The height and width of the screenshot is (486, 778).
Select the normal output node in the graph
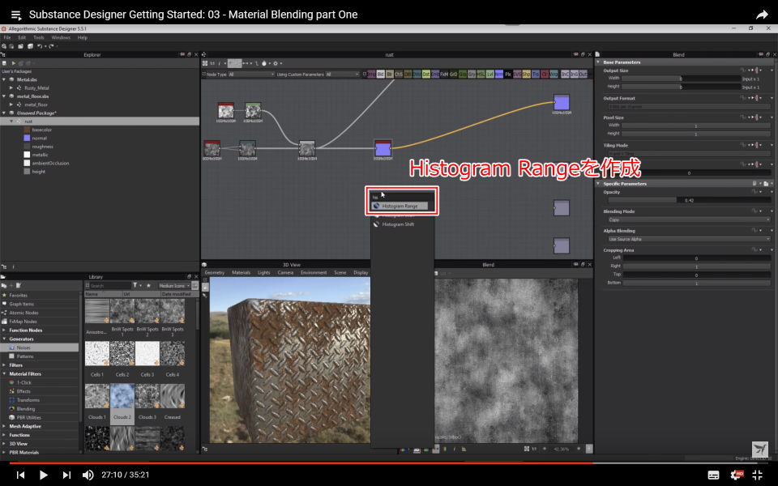coord(561,103)
